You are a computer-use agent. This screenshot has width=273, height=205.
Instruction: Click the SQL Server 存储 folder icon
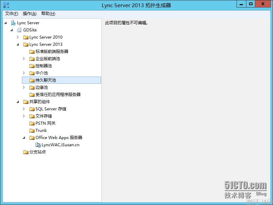coord(32,109)
